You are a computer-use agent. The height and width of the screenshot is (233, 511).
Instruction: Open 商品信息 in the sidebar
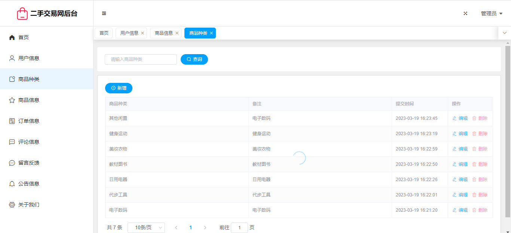(x=46, y=100)
